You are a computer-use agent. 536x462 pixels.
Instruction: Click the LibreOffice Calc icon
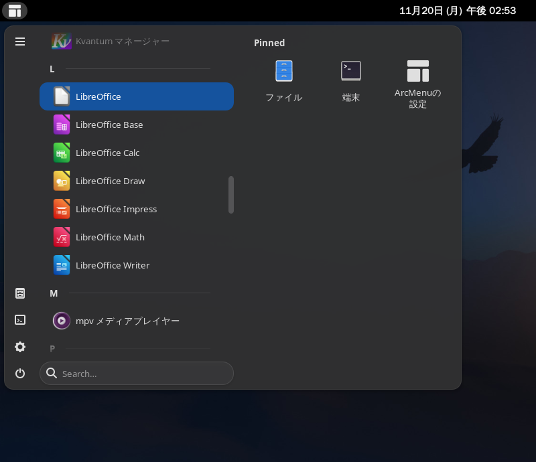pos(62,153)
